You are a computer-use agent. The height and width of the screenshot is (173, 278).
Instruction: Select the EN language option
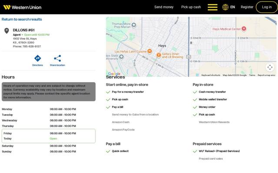(232, 7)
